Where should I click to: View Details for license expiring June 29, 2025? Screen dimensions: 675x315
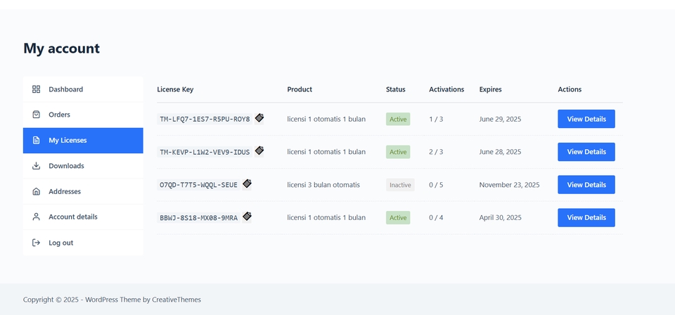click(586, 119)
